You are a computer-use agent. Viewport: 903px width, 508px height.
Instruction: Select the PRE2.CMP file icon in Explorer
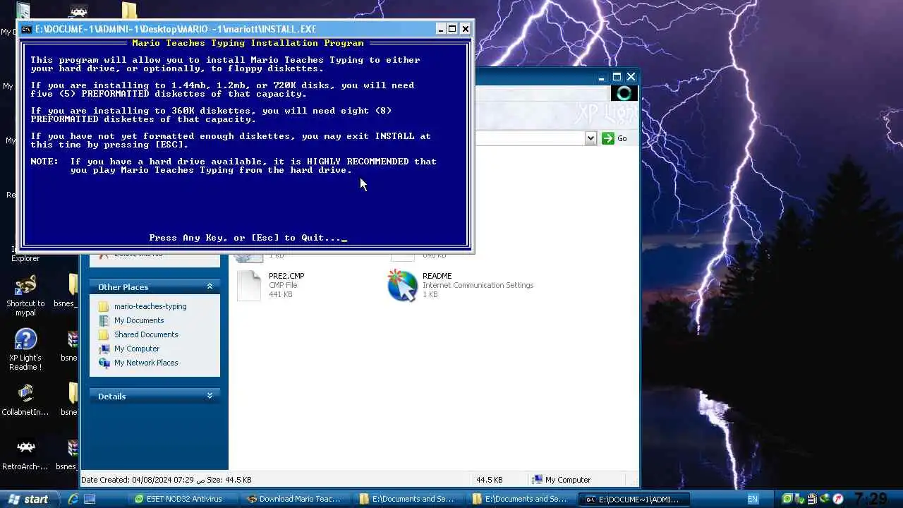(249, 285)
